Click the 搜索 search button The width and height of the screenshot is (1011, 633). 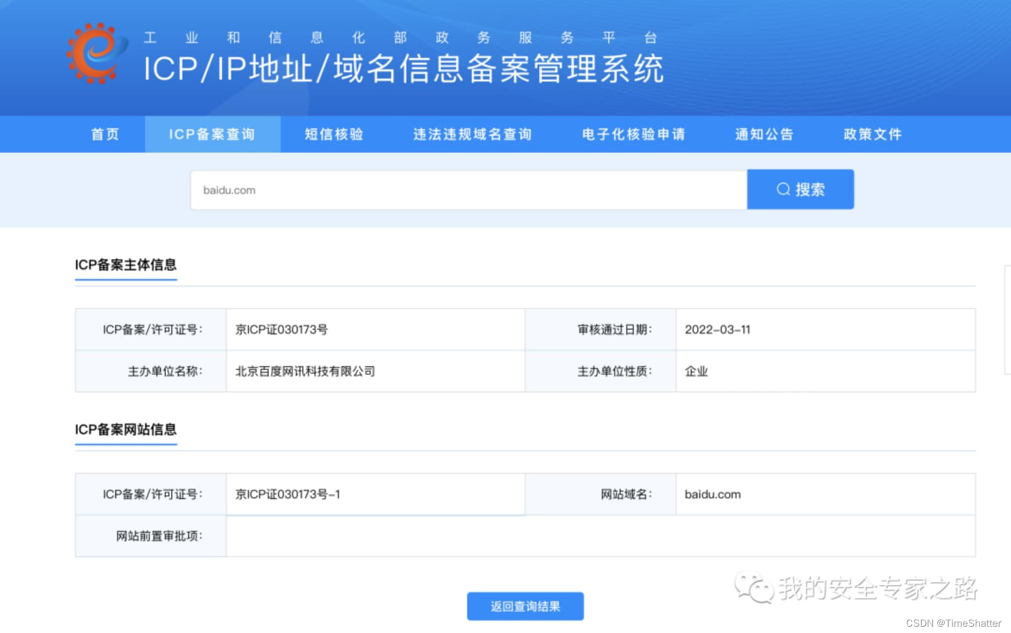801,189
